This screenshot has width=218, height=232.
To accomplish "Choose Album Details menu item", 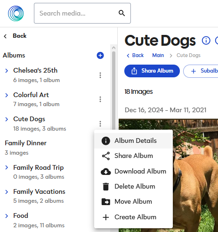I will tap(133, 141).
